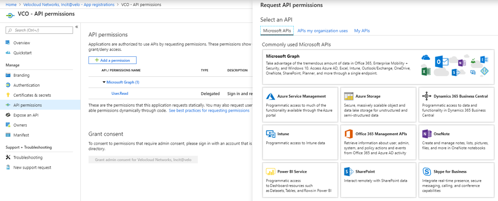The image size is (498, 201).
Task: Open the User.Read permission link
Action: pyautogui.click(x=120, y=93)
